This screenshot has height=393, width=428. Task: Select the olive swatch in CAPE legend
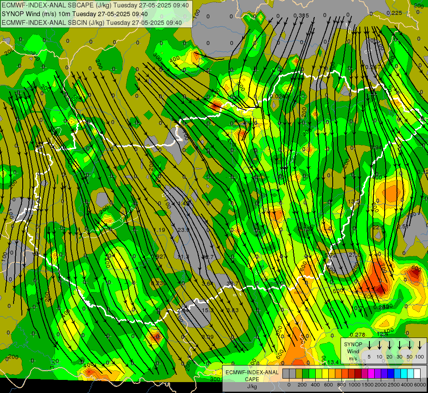[299, 373]
